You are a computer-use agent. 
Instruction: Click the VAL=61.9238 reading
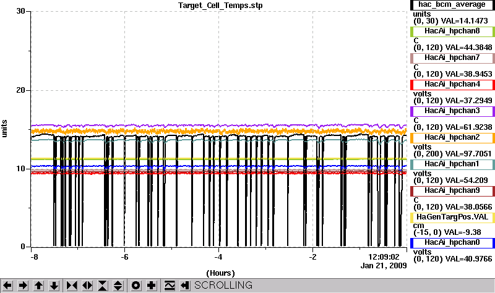468,127
